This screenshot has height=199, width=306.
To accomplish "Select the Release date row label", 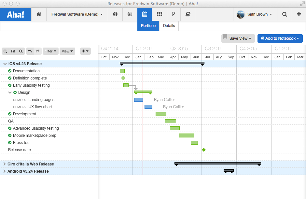I will coord(20,150).
